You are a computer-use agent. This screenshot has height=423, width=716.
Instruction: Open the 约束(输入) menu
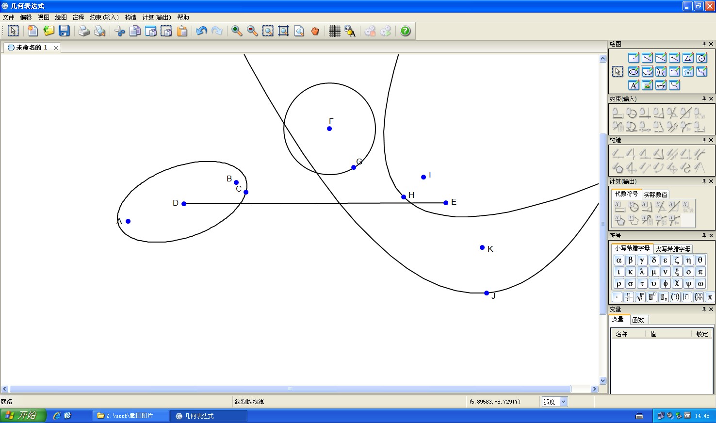click(105, 17)
